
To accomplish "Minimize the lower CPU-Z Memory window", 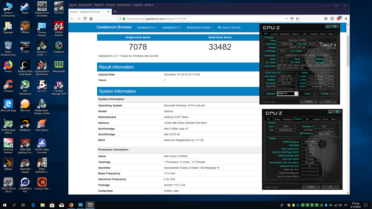I will (x=330, y=112).
